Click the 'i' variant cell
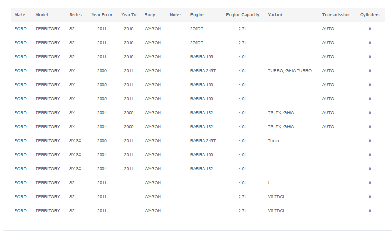This screenshot has height=231, width=392. 269,183
